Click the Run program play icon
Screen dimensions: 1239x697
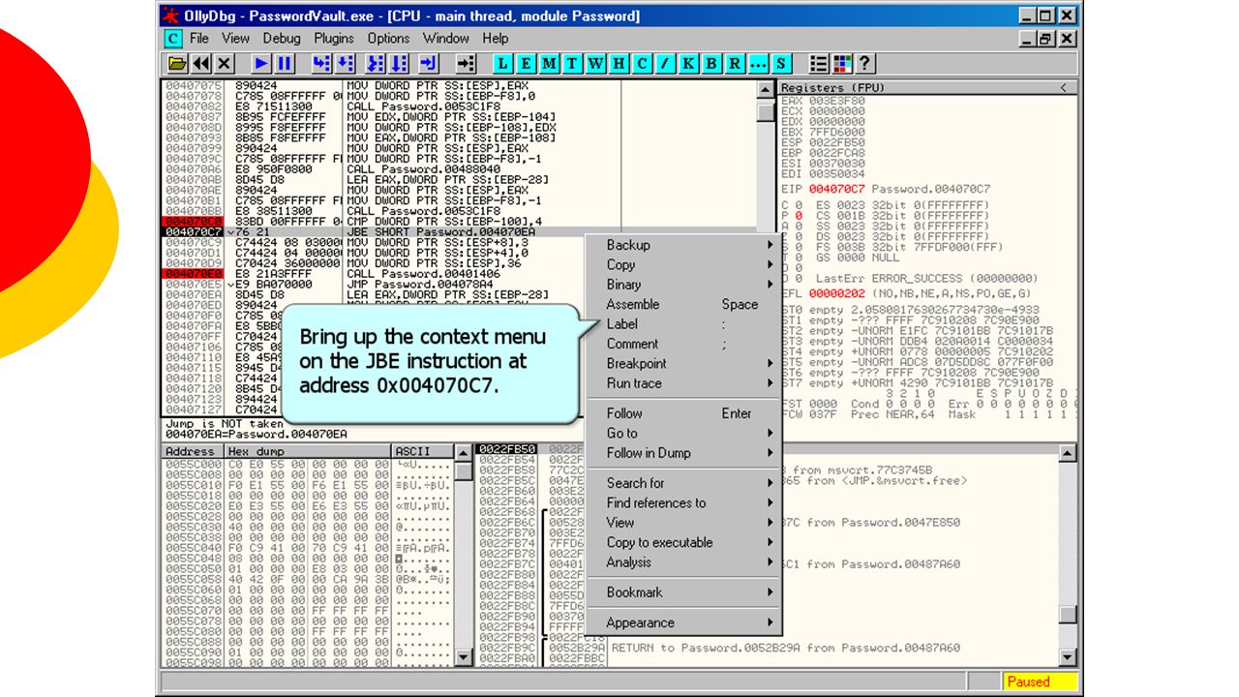pyautogui.click(x=260, y=64)
